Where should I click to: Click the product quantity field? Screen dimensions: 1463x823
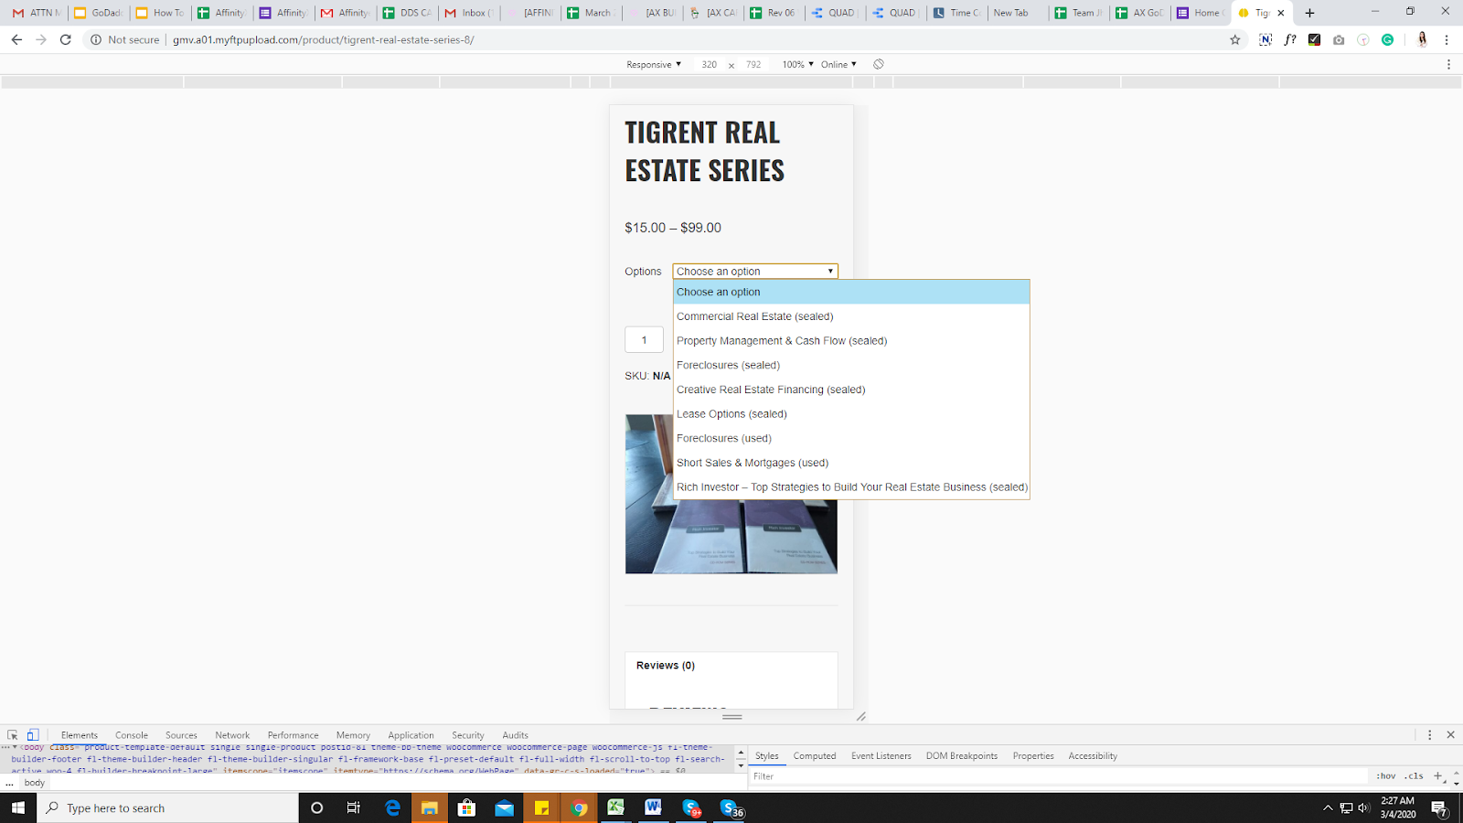click(644, 340)
